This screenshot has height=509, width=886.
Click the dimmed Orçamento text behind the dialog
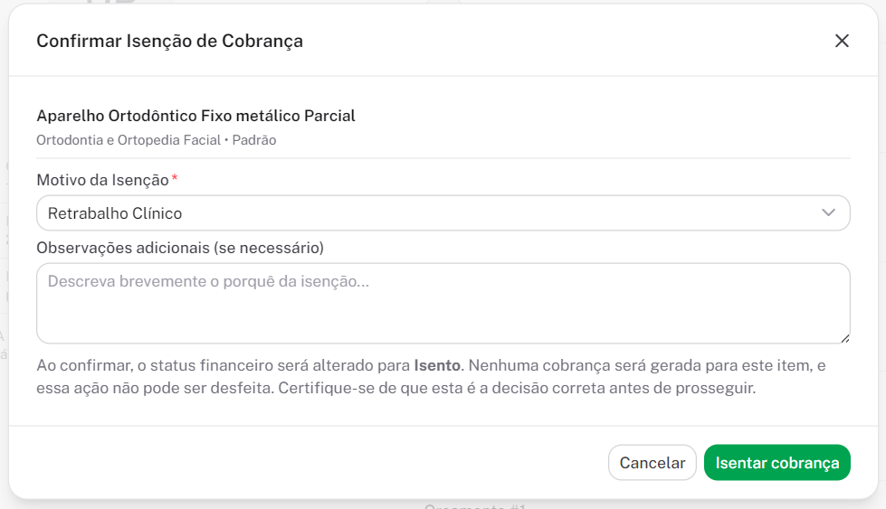(474, 505)
